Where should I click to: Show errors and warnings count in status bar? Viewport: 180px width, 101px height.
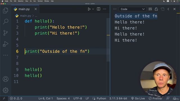(16, 98)
